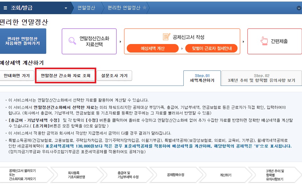The image size is (302, 184).
Task: Toggle the favorite star beside 편리한 연말정산 breadcrumb
Action: pos(144,8)
